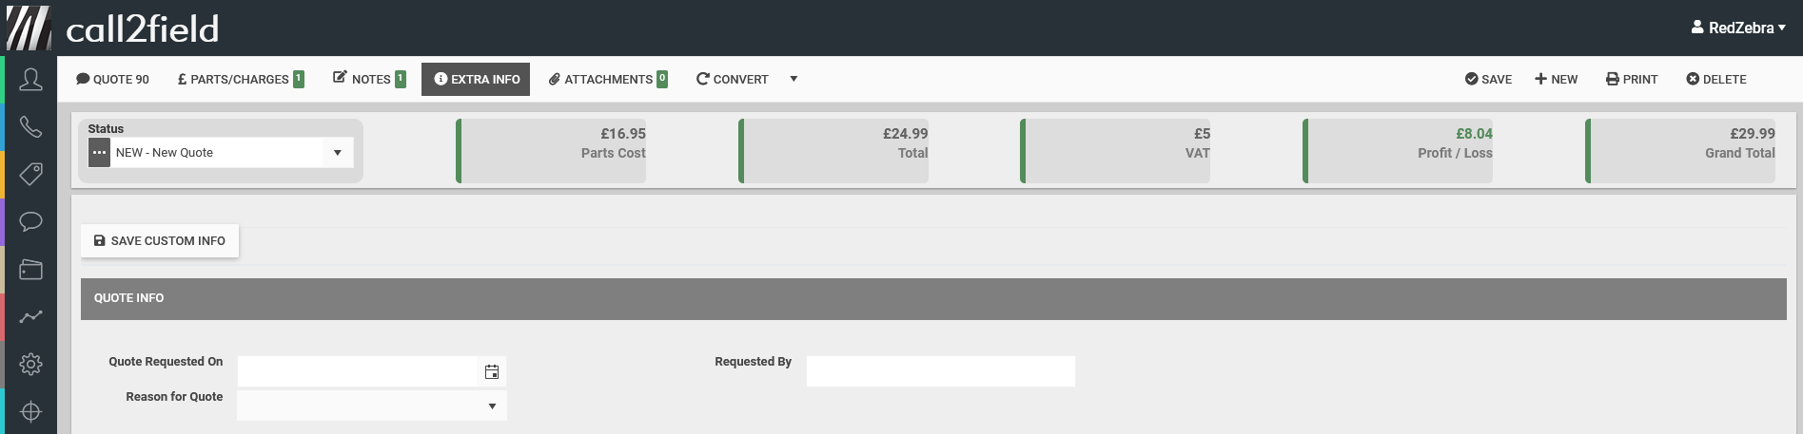The height and width of the screenshot is (434, 1803).
Task: Click the phone calls sidebar icon
Action: [x=30, y=127]
